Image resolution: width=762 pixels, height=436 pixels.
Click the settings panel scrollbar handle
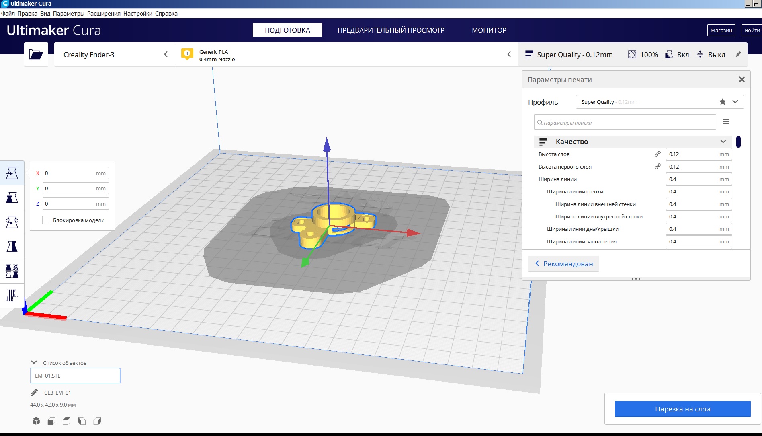coord(738,142)
